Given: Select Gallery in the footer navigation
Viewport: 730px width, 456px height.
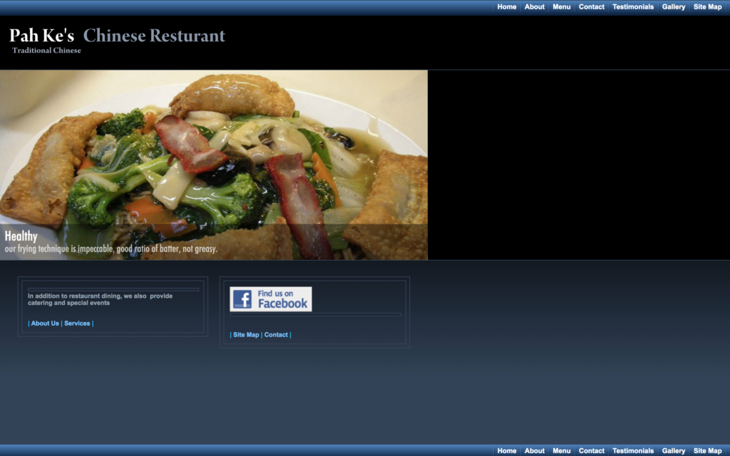Looking at the screenshot, I should coord(674,451).
